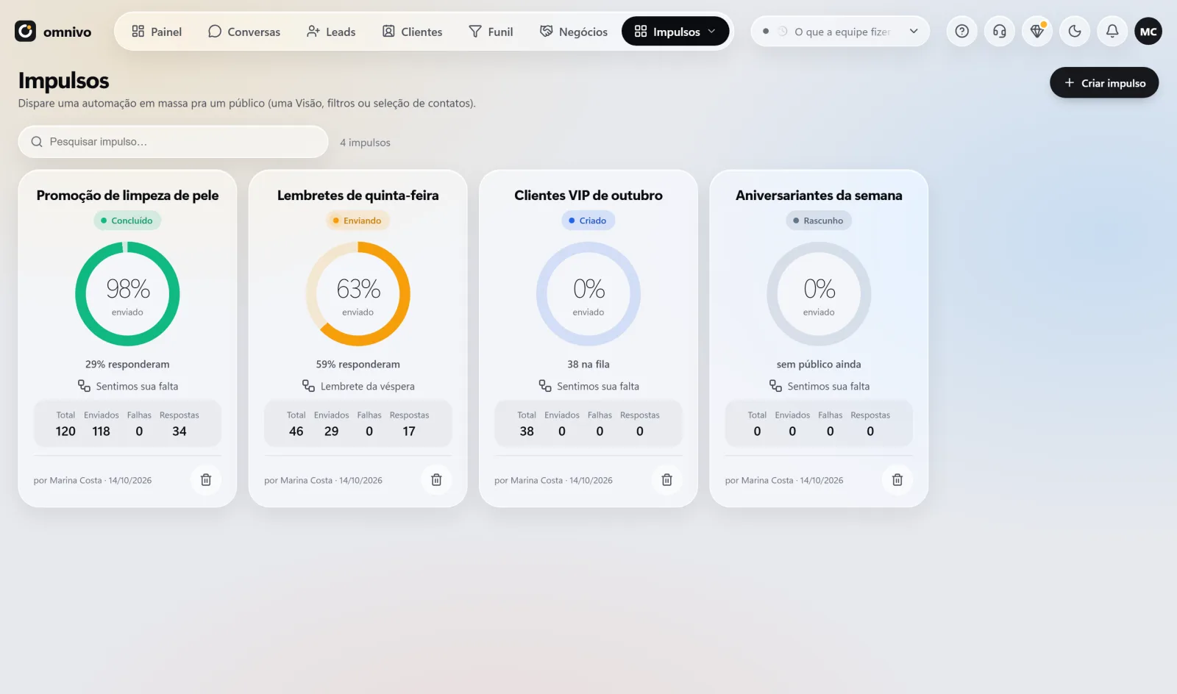Open the help question mark icon

coord(961,31)
